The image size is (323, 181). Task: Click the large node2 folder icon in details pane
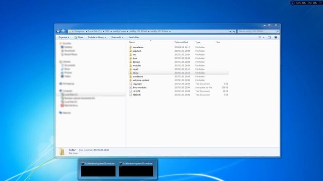tap(62, 152)
